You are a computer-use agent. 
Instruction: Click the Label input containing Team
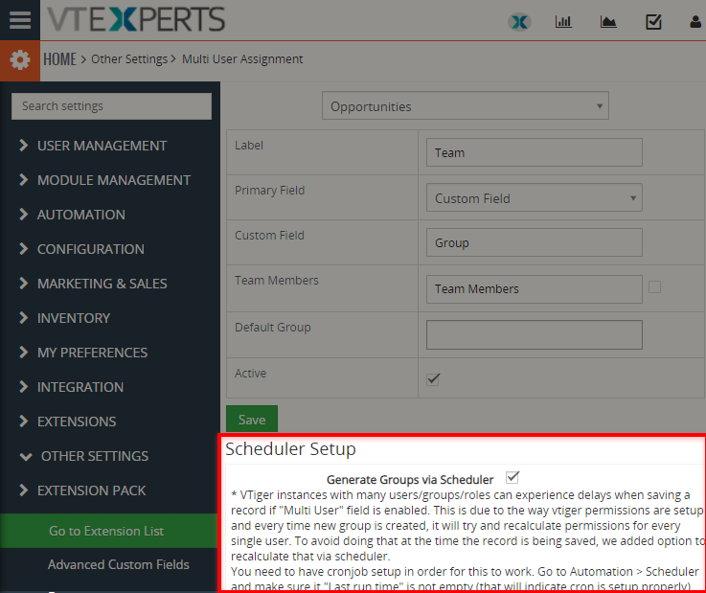[x=534, y=152]
